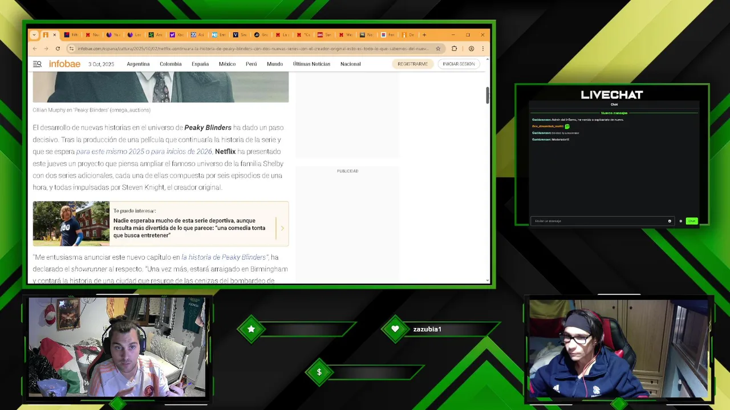The image size is (730, 410).
Task: Open the Mundo section
Action: pos(275,64)
